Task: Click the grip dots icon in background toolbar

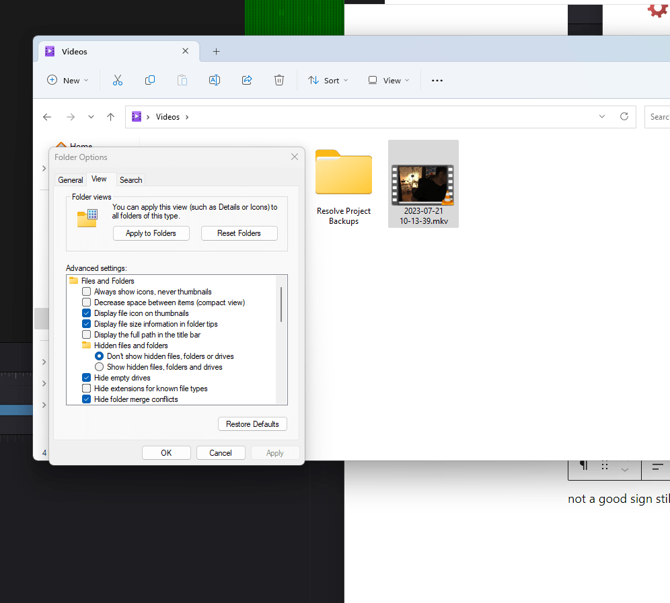Action: click(605, 465)
